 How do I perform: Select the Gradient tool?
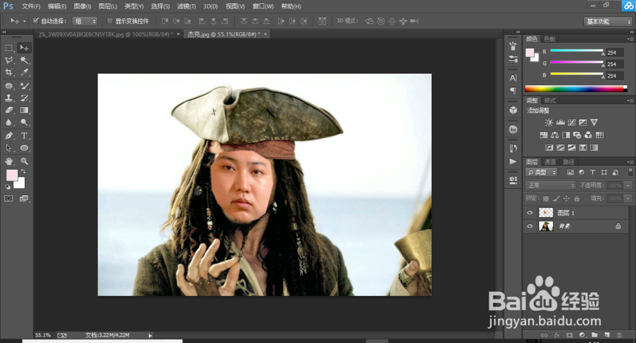click(24, 110)
